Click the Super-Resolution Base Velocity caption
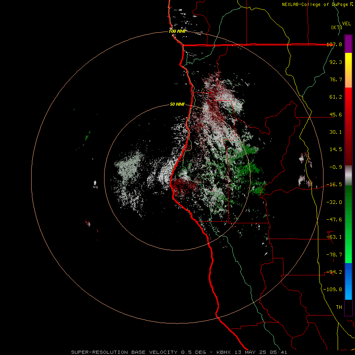This screenshot has width=355, height=355. (x=179, y=352)
